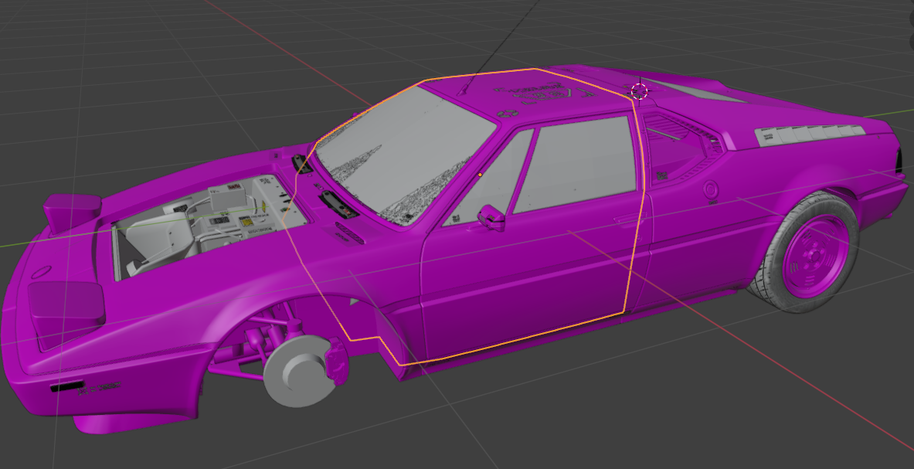Select the driver side mirror
Screen dimensions: 914x469
[491, 217]
